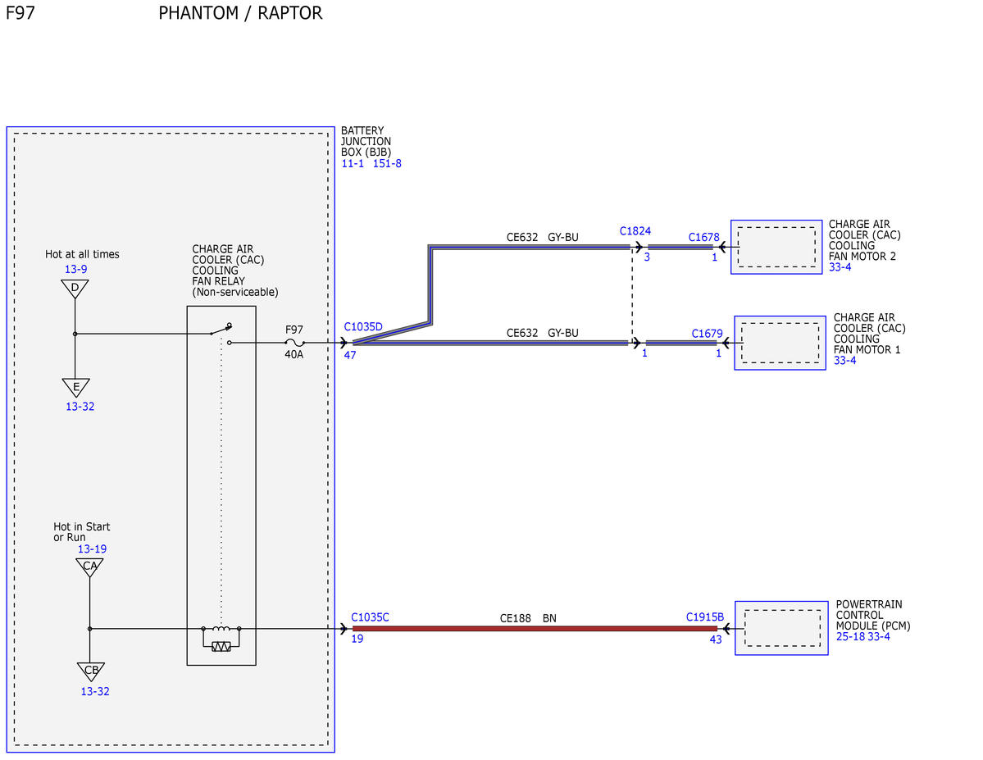This screenshot has height=760, width=983.
Task: Open connector C1679 label
Action: pyautogui.click(x=708, y=334)
